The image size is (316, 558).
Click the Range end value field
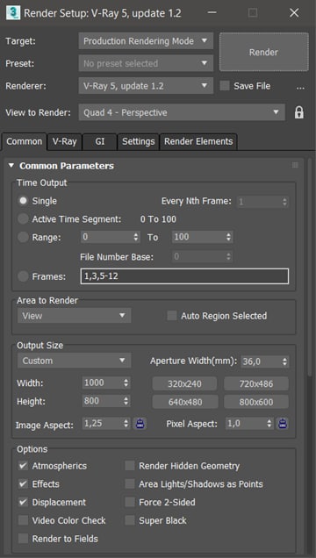point(198,237)
